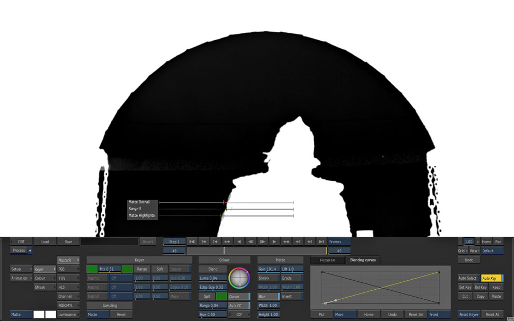Open the Process dropdown
Image resolution: width=514 pixels, height=321 pixels.
22,251
